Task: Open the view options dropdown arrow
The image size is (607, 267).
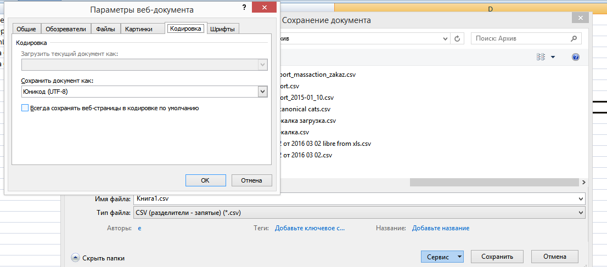Action: click(x=553, y=57)
